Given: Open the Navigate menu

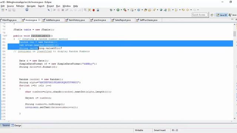Looking at the screenshot, I should (31, 6).
